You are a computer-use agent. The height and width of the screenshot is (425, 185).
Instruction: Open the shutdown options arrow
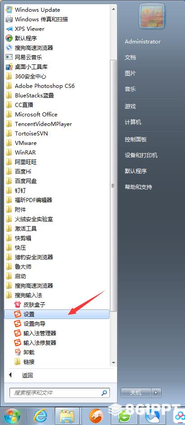coord(156,392)
